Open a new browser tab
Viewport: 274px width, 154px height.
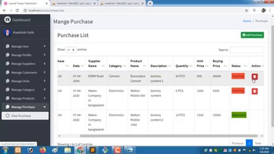coord(150,3)
